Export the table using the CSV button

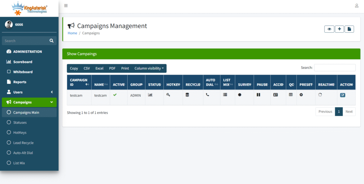(x=87, y=68)
